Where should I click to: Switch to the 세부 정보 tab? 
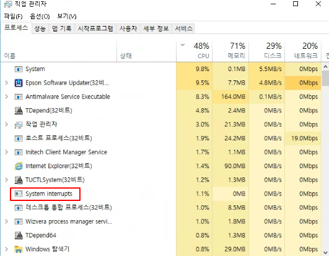click(x=156, y=28)
